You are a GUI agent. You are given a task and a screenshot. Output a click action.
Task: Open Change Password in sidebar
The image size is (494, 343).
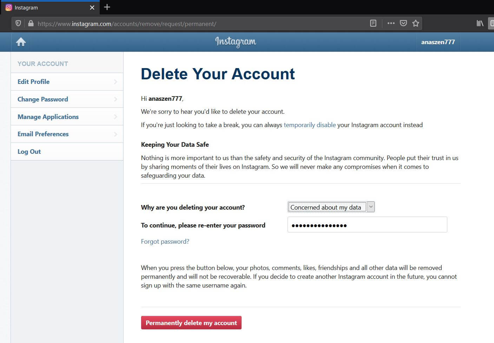(67, 99)
